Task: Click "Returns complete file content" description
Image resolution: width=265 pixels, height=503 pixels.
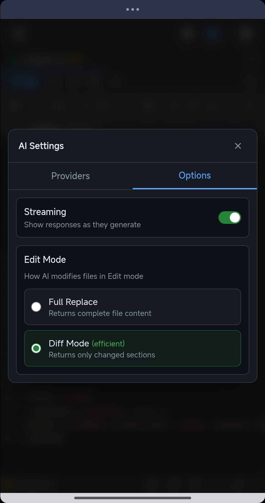Action: [100, 313]
